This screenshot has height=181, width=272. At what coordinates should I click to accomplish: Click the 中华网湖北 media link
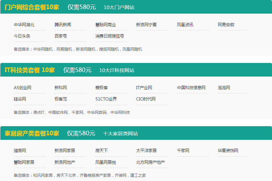(x=24, y=25)
